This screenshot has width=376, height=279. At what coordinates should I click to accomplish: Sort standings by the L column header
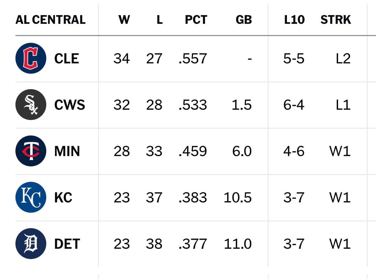[159, 20]
